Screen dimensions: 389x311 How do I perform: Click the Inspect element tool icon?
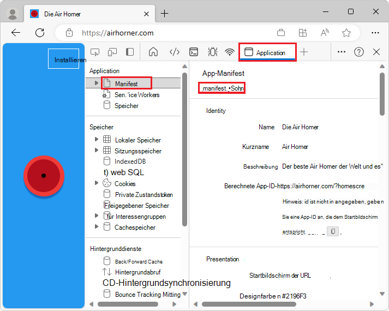click(95, 52)
